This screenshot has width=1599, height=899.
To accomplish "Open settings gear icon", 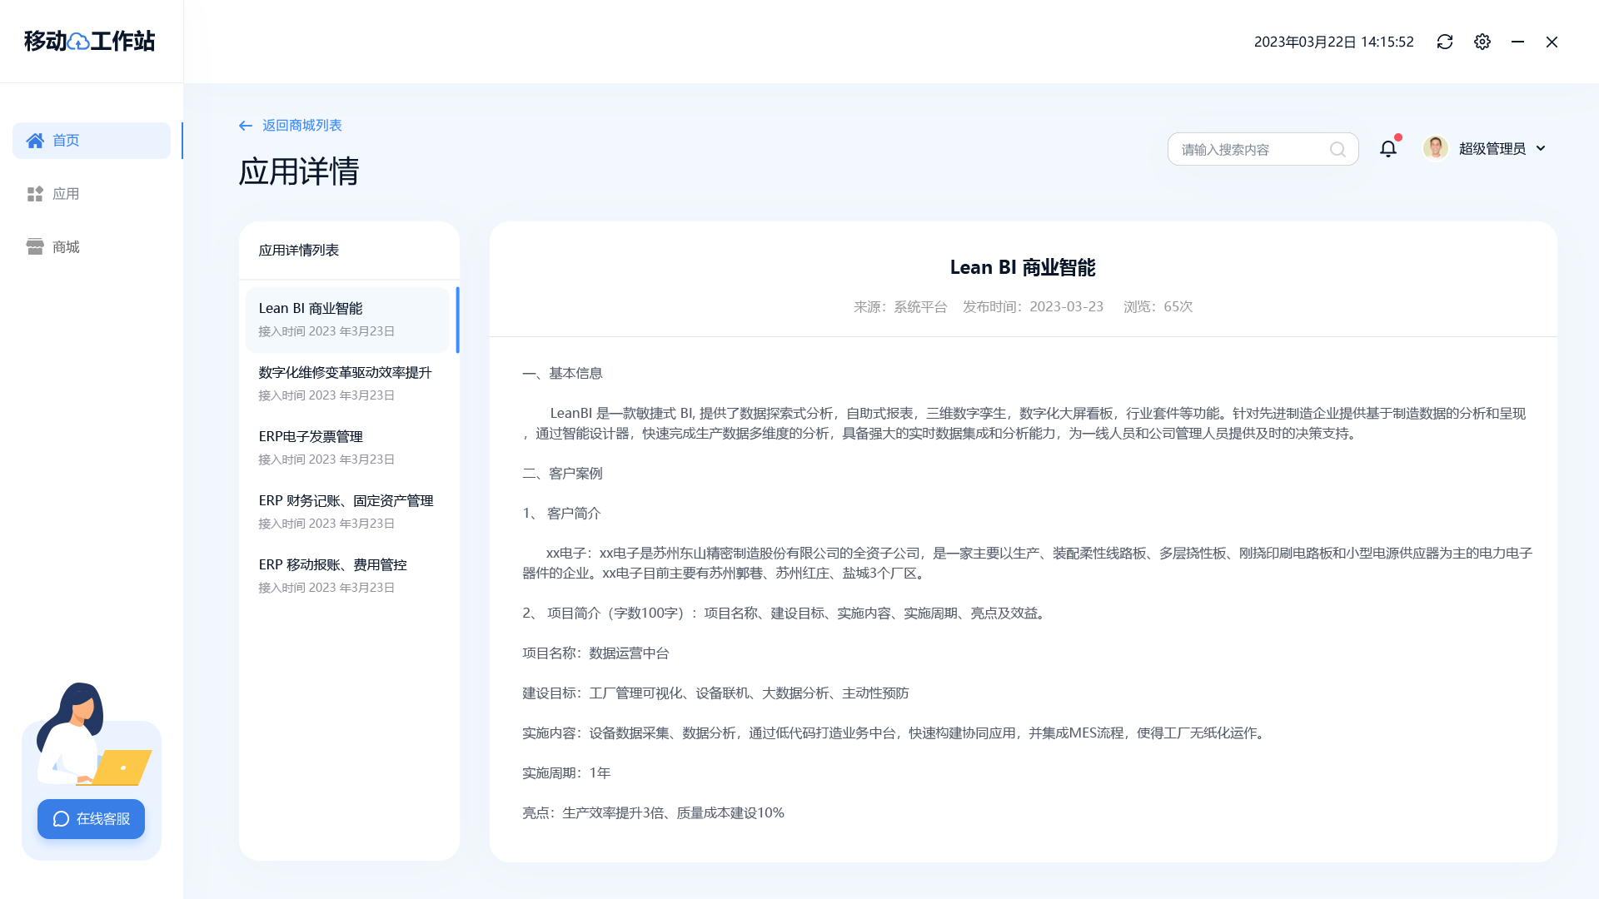I will [x=1482, y=42].
